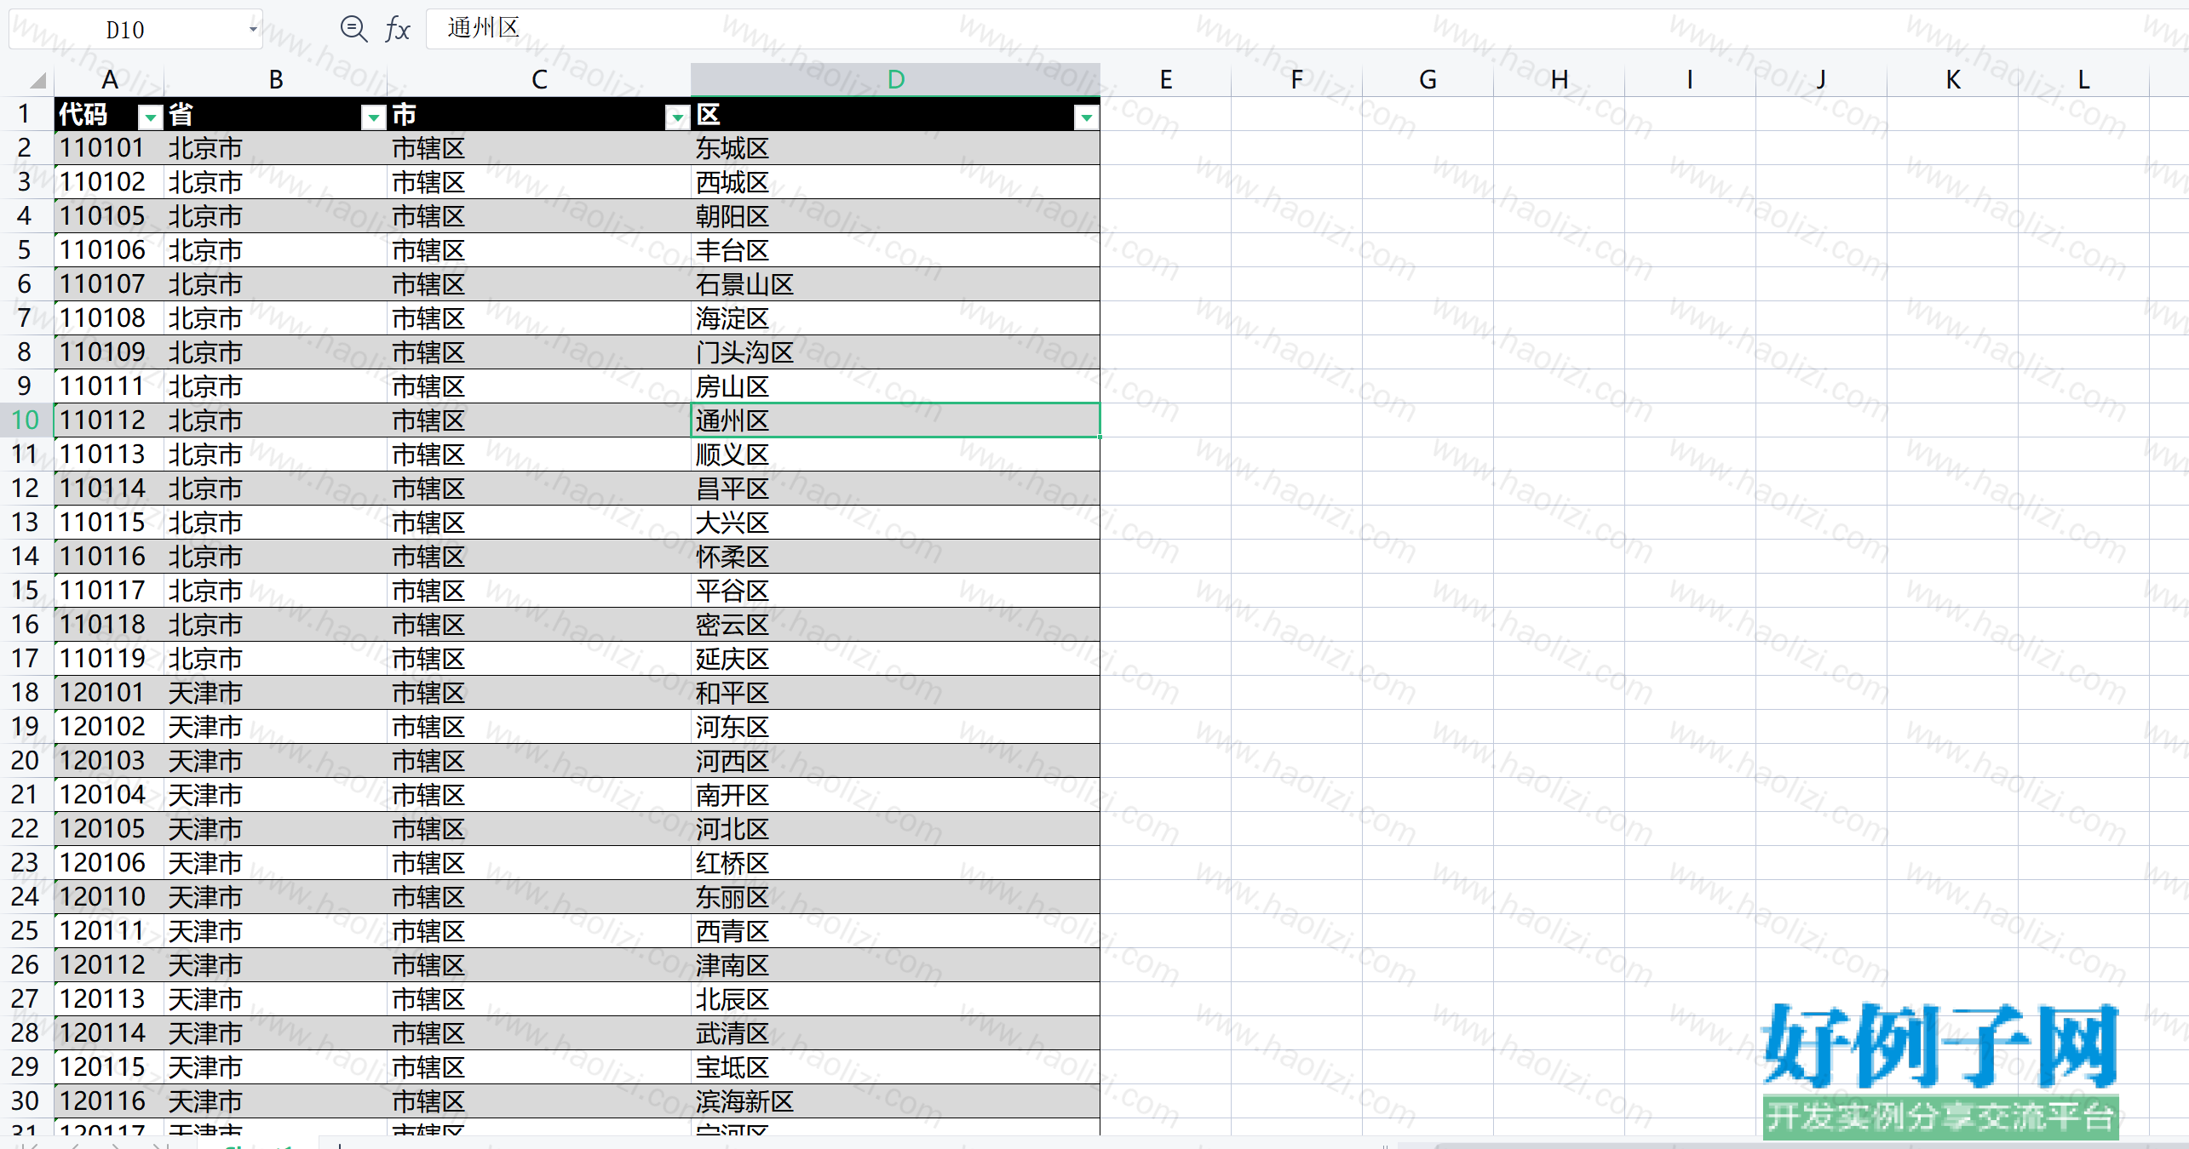Click cell containing 河东区
Viewport: 2189px width, 1149px height.
[895, 727]
